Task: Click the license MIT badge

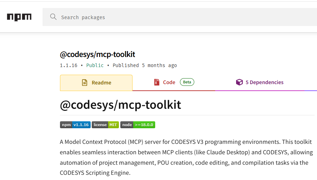Action: [x=105, y=125]
